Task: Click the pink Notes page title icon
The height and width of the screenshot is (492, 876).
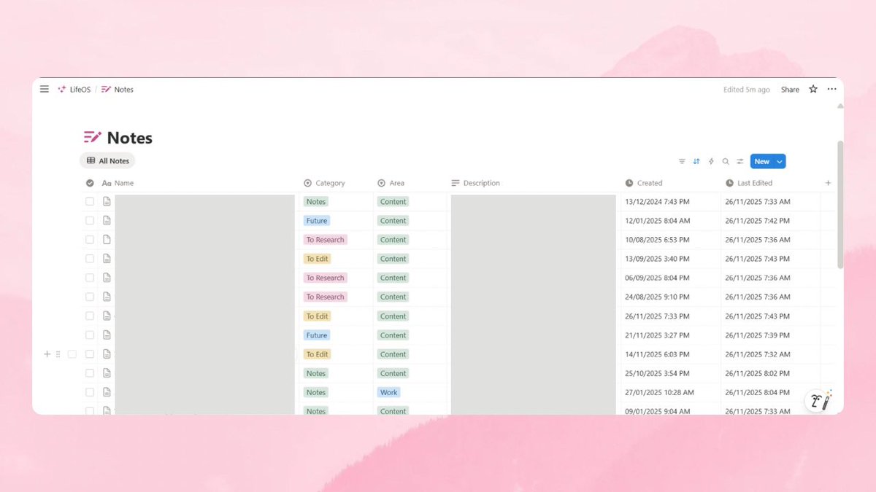Action: point(93,137)
